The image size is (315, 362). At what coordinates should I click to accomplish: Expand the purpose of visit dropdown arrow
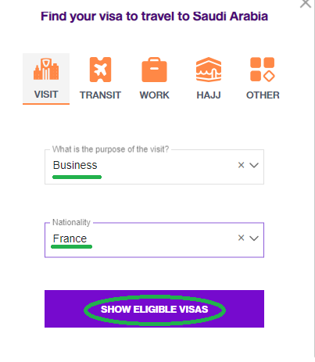click(254, 165)
